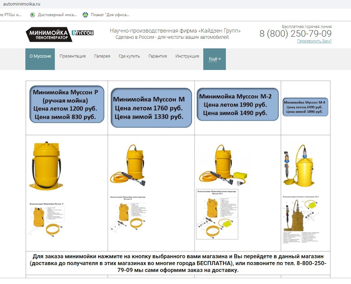Click the Перезвонить Вам? link

(314, 41)
